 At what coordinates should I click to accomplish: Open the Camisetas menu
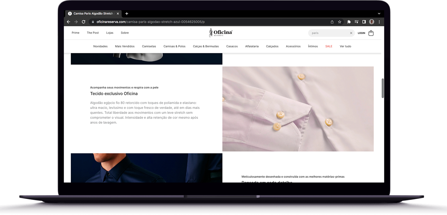tap(149, 46)
